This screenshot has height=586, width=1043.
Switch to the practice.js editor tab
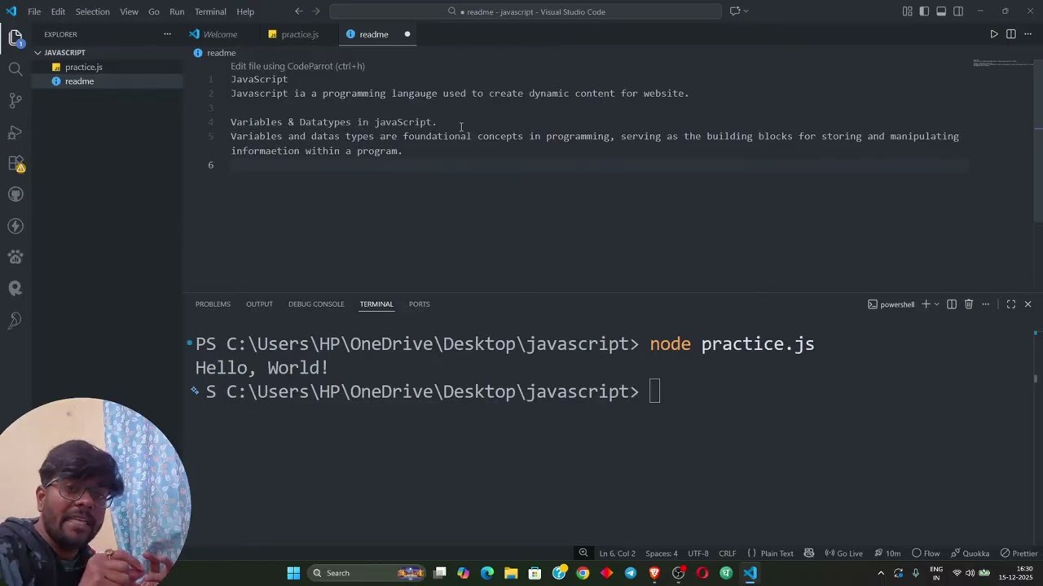pos(300,34)
